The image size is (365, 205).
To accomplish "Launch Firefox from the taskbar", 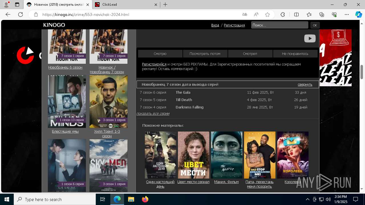I will click(145, 199).
